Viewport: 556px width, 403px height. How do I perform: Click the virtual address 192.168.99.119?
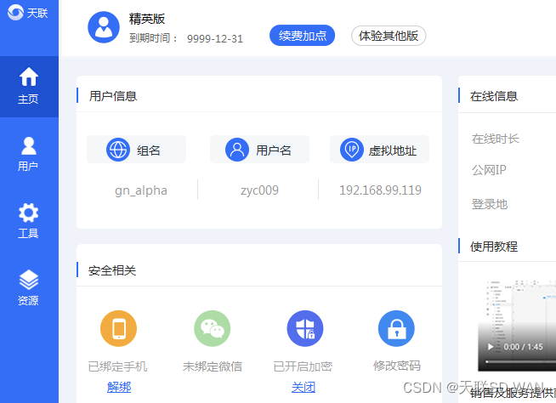tap(381, 190)
